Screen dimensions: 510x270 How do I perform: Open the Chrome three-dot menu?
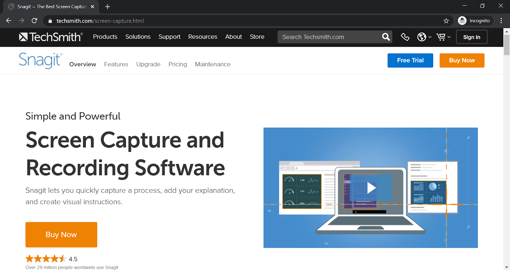pos(501,21)
